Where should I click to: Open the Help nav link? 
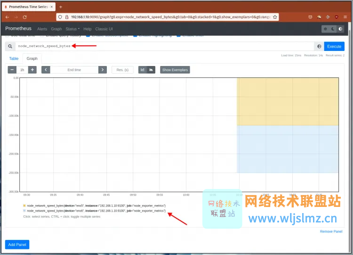click(x=88, y=29)
